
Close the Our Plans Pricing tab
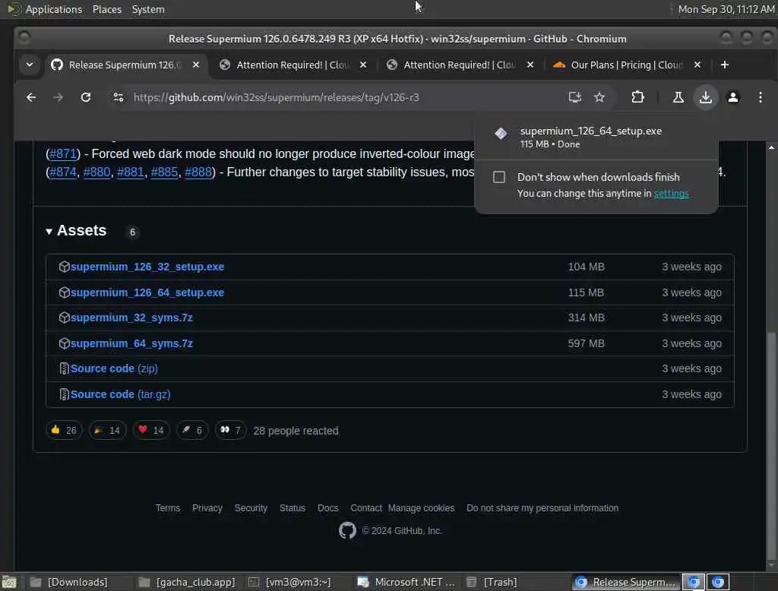tap(697, 65)
